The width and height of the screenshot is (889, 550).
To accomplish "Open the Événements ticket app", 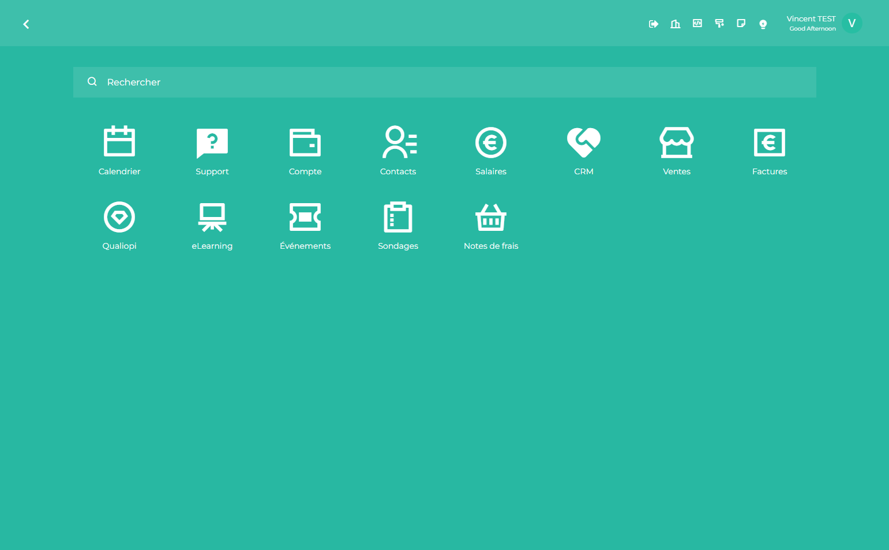I will (305, 225).
